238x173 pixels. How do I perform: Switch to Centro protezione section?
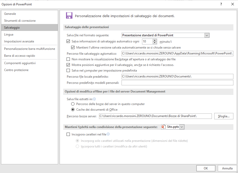(16, 70)
